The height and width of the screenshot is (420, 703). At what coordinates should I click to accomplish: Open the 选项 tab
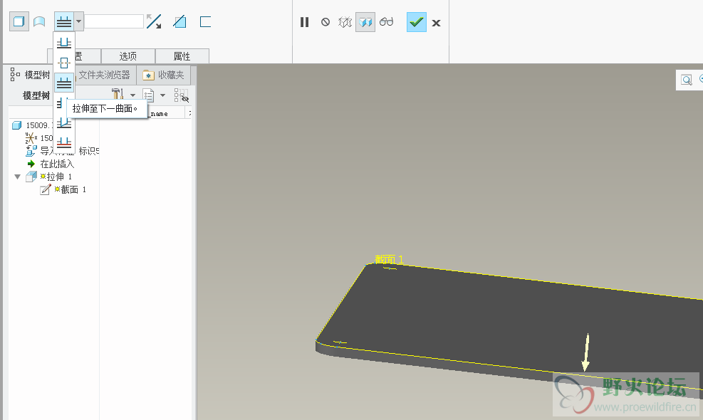point(128,56)
